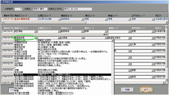The height and width of the screenshot is (95, 169).
Task: Click the 備考 remarks field
Action: (x=137, y=35)
